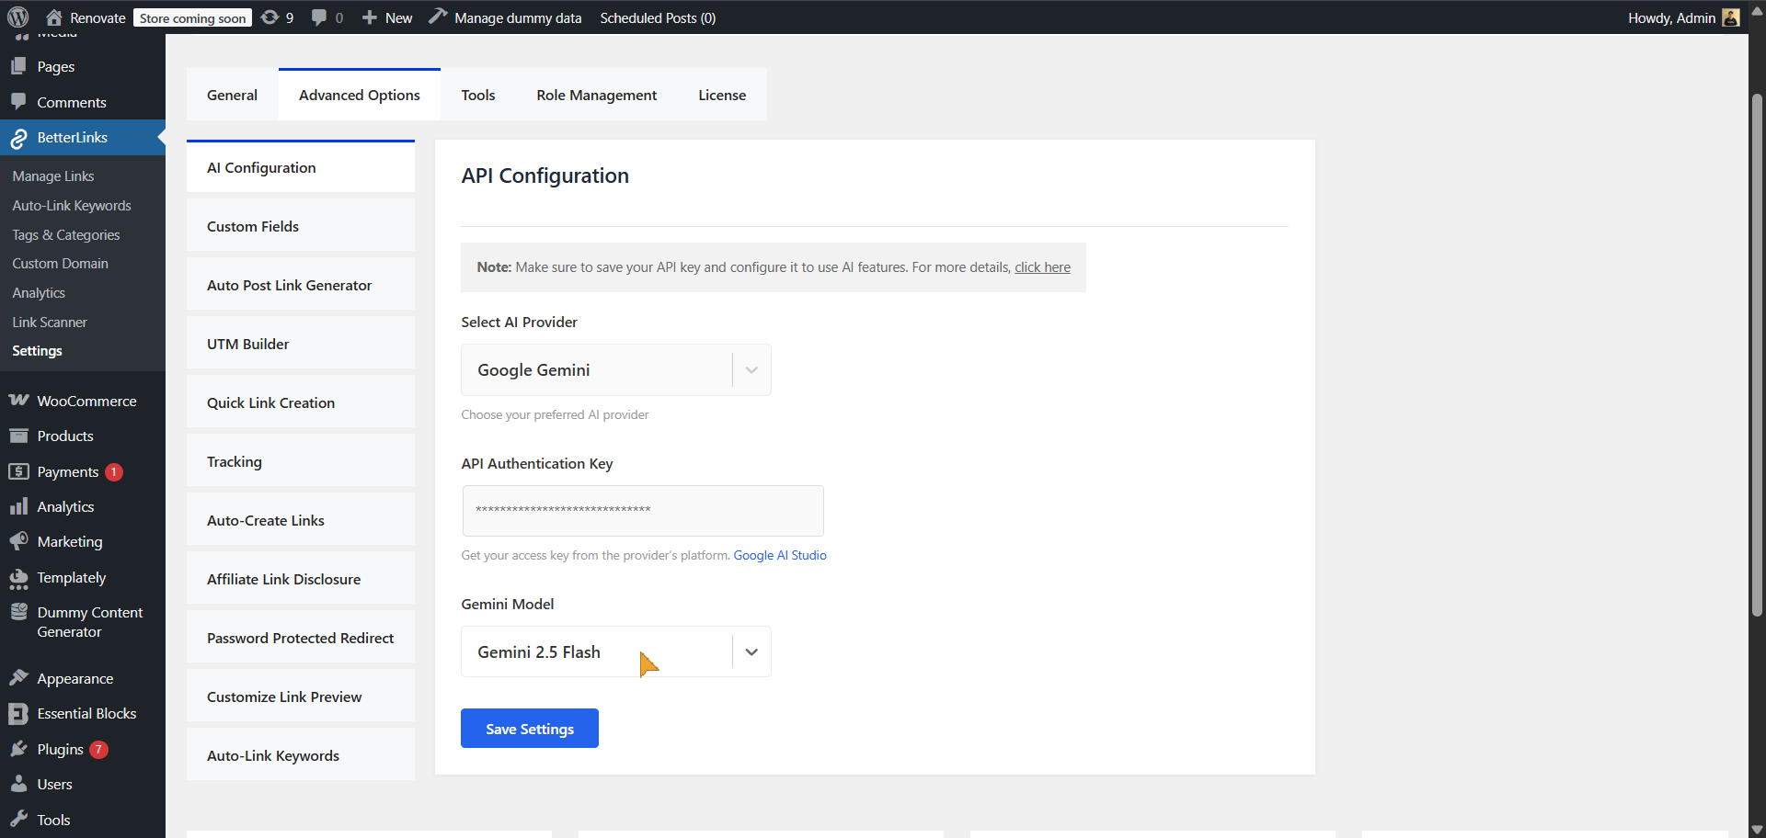Open Analytics via the bar chart icon
The height and width of the screenshot is (838, 1766).
click(18, 506)
